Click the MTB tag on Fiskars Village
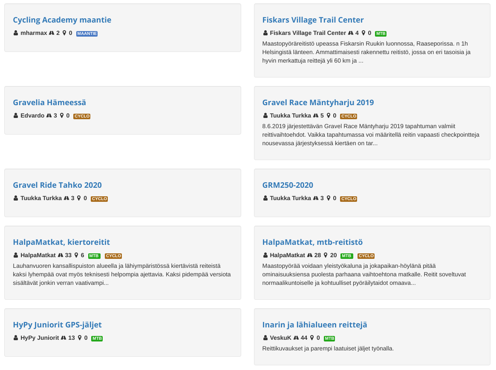496x370 pixels. point(381,34)
